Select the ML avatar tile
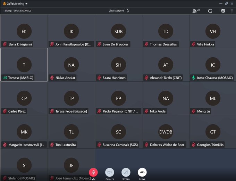The width and height of the screenshot is (236, 181). (213, 98)
